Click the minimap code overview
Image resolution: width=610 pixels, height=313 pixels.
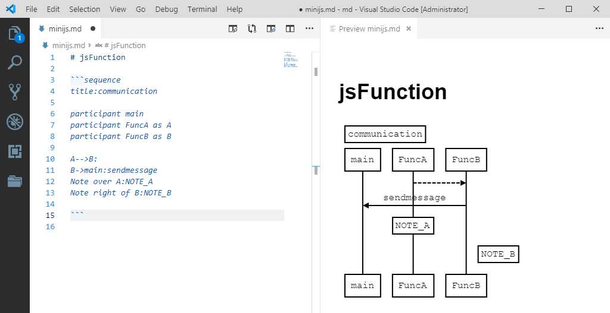[290, 60]
